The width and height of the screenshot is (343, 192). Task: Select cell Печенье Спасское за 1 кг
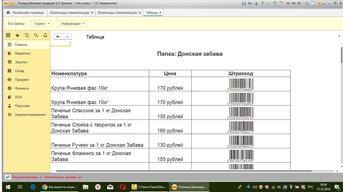[99, 112]
